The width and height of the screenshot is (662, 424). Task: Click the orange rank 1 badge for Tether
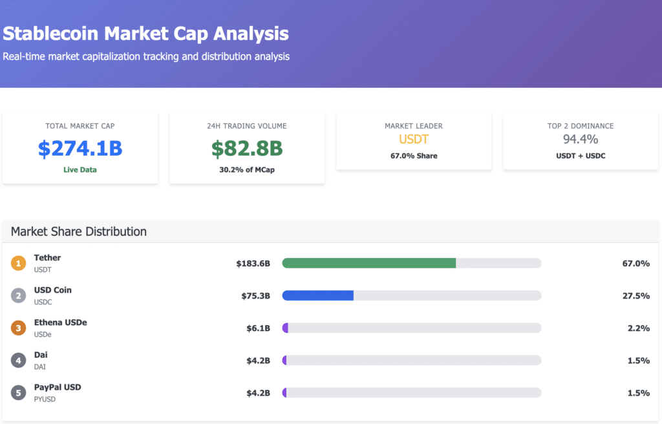pos(18,263)
